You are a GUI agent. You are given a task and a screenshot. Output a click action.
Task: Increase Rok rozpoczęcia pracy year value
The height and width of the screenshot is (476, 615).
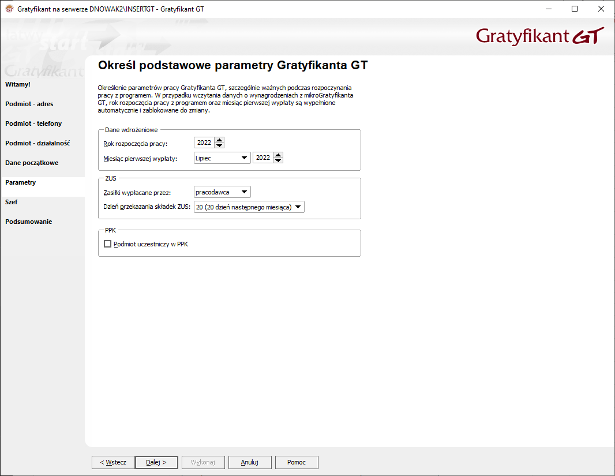(220, 140)
